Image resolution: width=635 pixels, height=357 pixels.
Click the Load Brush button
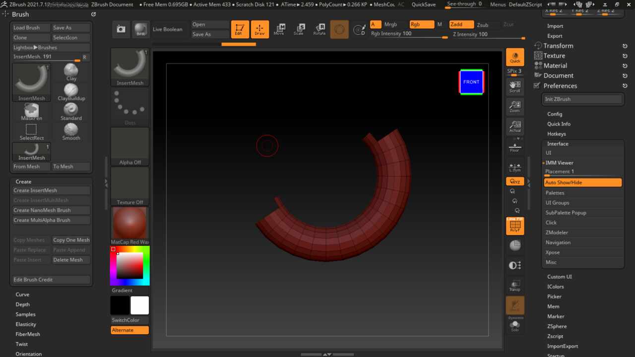coord(31,28)
